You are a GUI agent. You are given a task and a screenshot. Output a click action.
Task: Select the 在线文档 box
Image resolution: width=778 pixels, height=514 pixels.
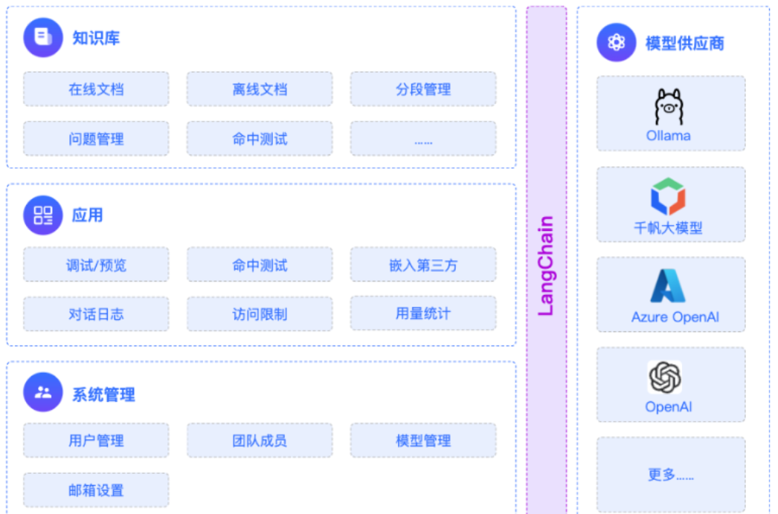tap(96, 89)
